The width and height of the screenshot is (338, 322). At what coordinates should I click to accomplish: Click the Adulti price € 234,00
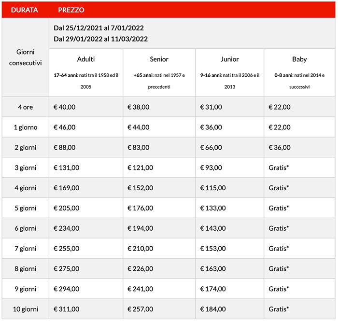tap(67, 228)
